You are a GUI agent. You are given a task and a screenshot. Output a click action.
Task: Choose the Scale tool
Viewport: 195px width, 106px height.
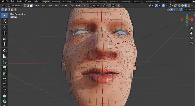tap(5, 39)
